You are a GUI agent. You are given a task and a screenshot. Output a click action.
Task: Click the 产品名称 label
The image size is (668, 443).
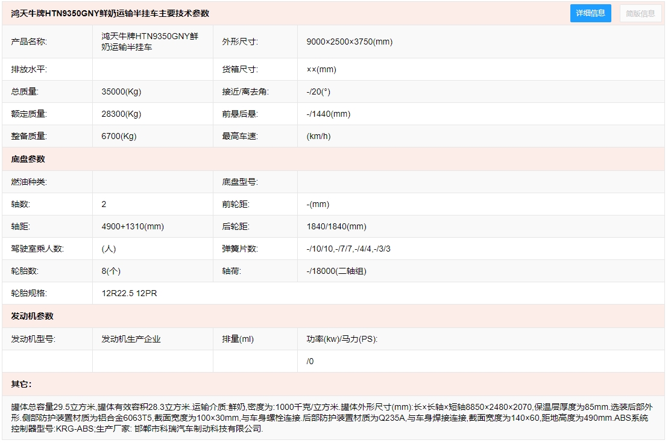click(x=29, y=42)
